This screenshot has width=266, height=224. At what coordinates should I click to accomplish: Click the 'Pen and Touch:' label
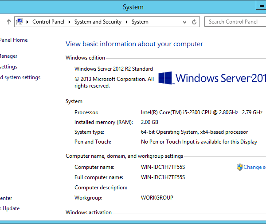click(x=93, y=142)
